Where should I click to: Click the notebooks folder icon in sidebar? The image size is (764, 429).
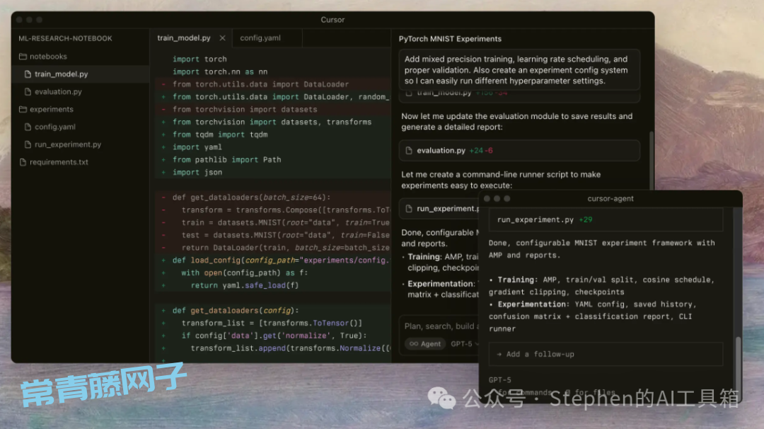click(x=23, y=57)
